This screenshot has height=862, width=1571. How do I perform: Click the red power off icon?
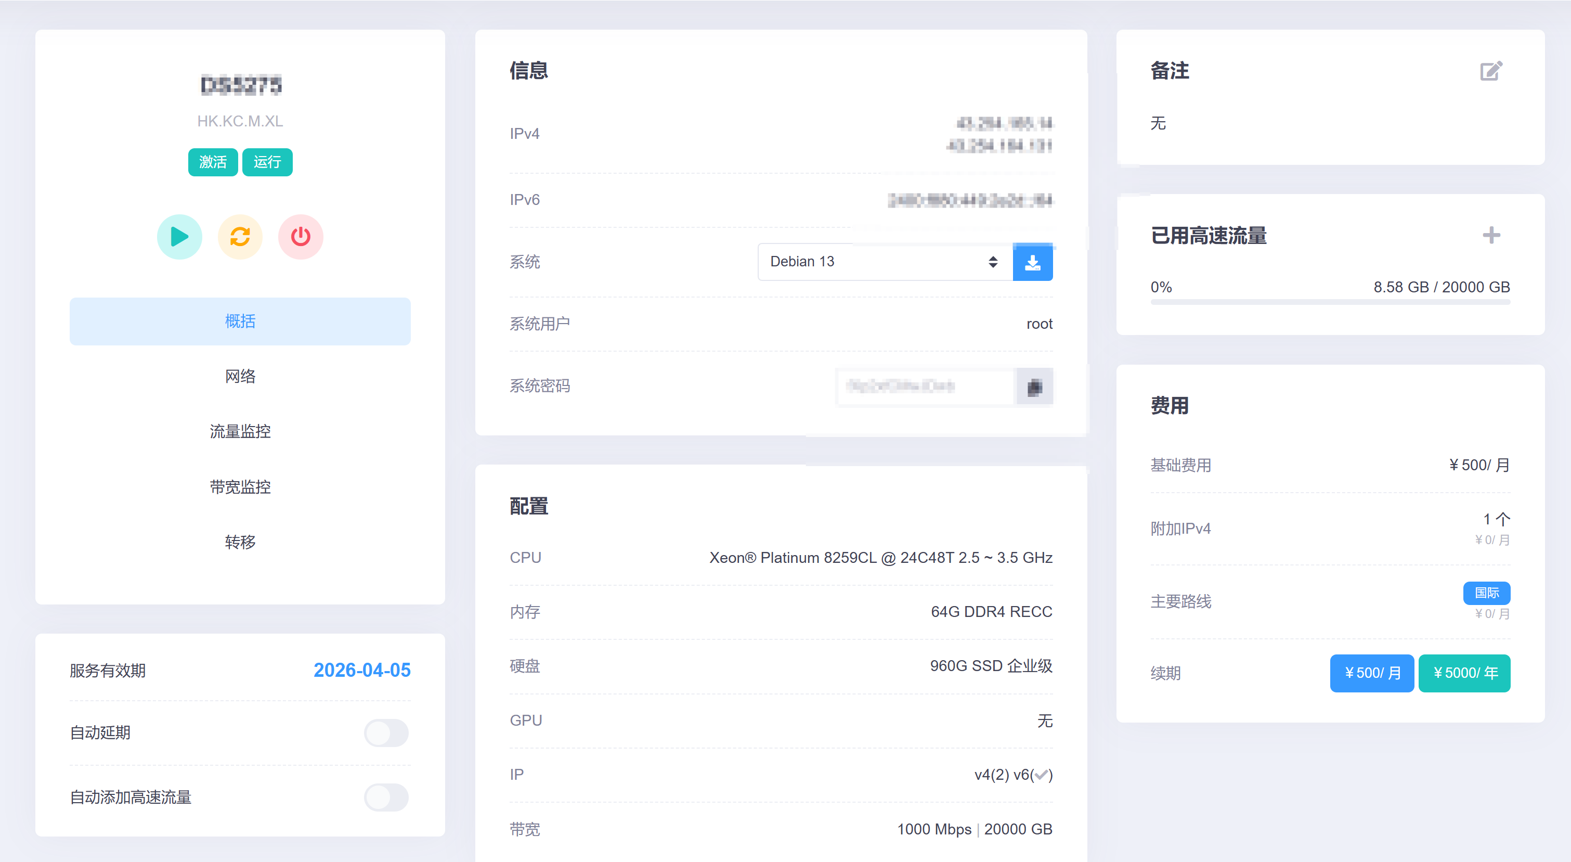pos(301,237)
